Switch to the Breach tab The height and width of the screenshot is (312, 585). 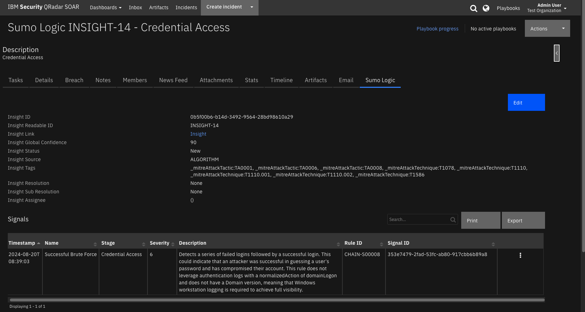tap(74, 80)
